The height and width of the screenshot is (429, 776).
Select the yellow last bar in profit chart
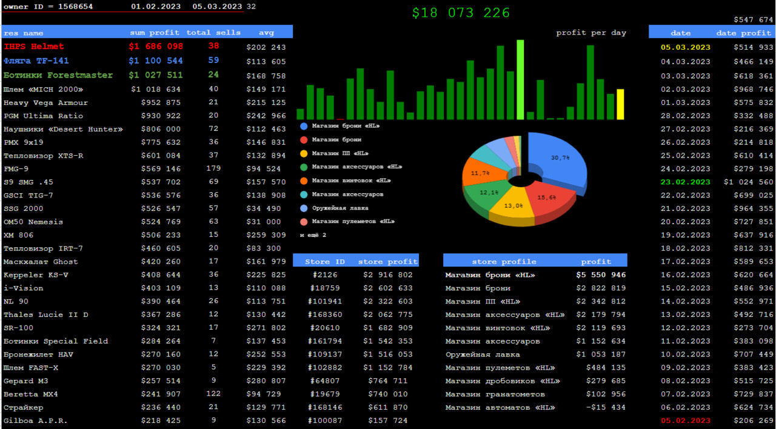(620, 104)
